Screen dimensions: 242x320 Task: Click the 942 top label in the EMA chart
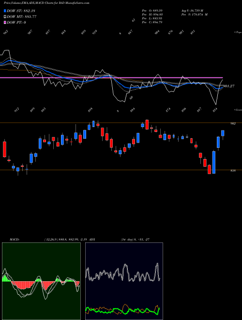(x=5, y=33)
